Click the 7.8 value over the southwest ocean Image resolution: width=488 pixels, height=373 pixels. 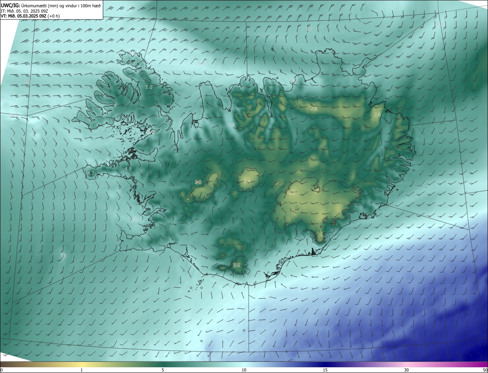point(63,256)
